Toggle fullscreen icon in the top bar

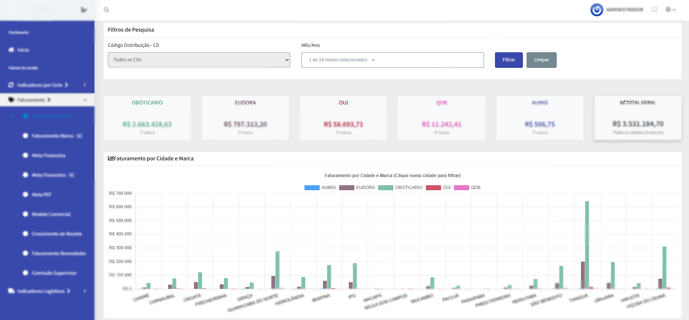[654, 9]
